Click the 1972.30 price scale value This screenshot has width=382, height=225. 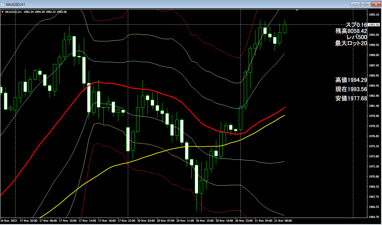tap(374, 167)
